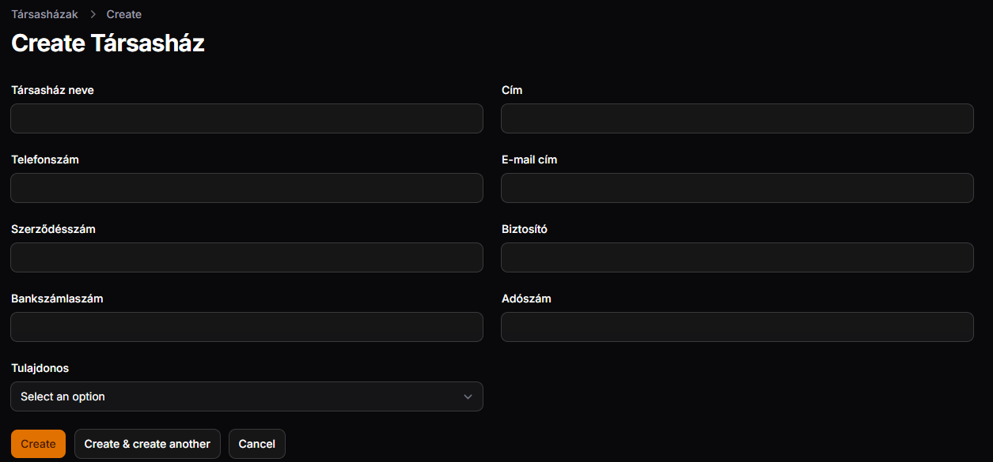This screenshot has width=993, height=462.
Task: Click the Create Társasház page heading
Action: click(x=108, y=43)
